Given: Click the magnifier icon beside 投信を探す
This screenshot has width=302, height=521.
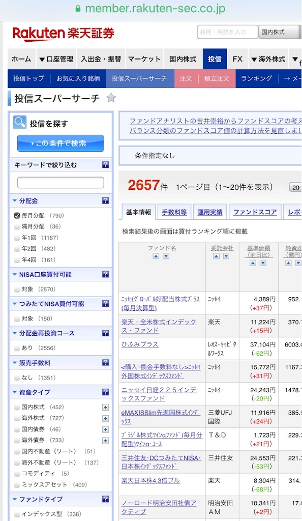Looking at the screenshot, I should click(20, 123).
